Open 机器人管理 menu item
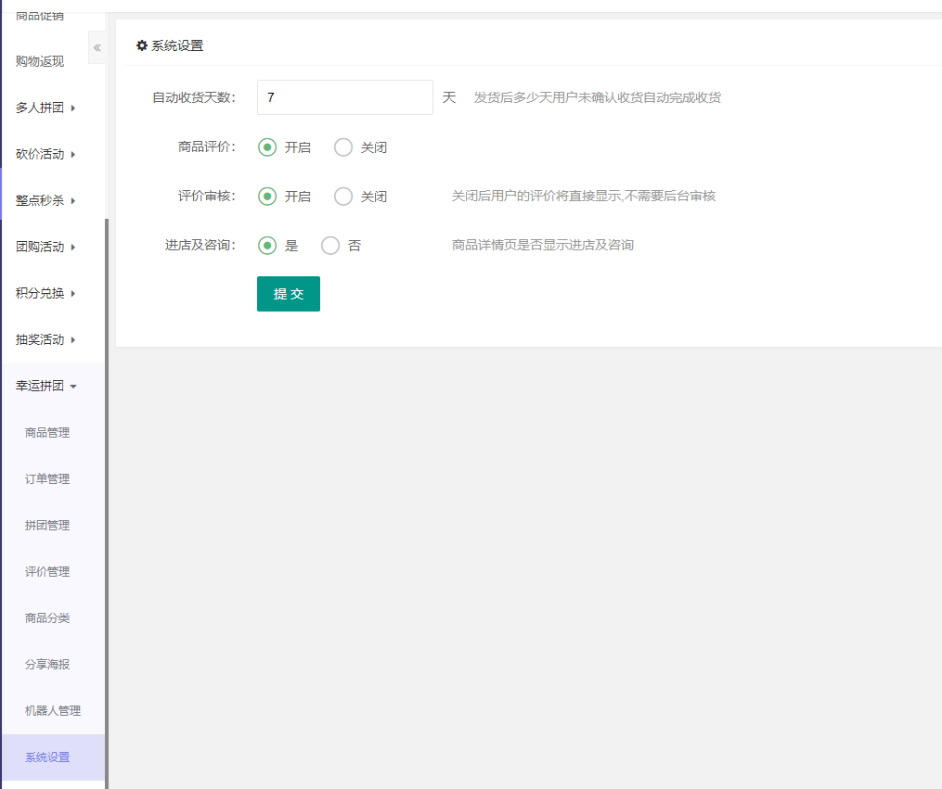The image size is (942, 789). (53, 710)
